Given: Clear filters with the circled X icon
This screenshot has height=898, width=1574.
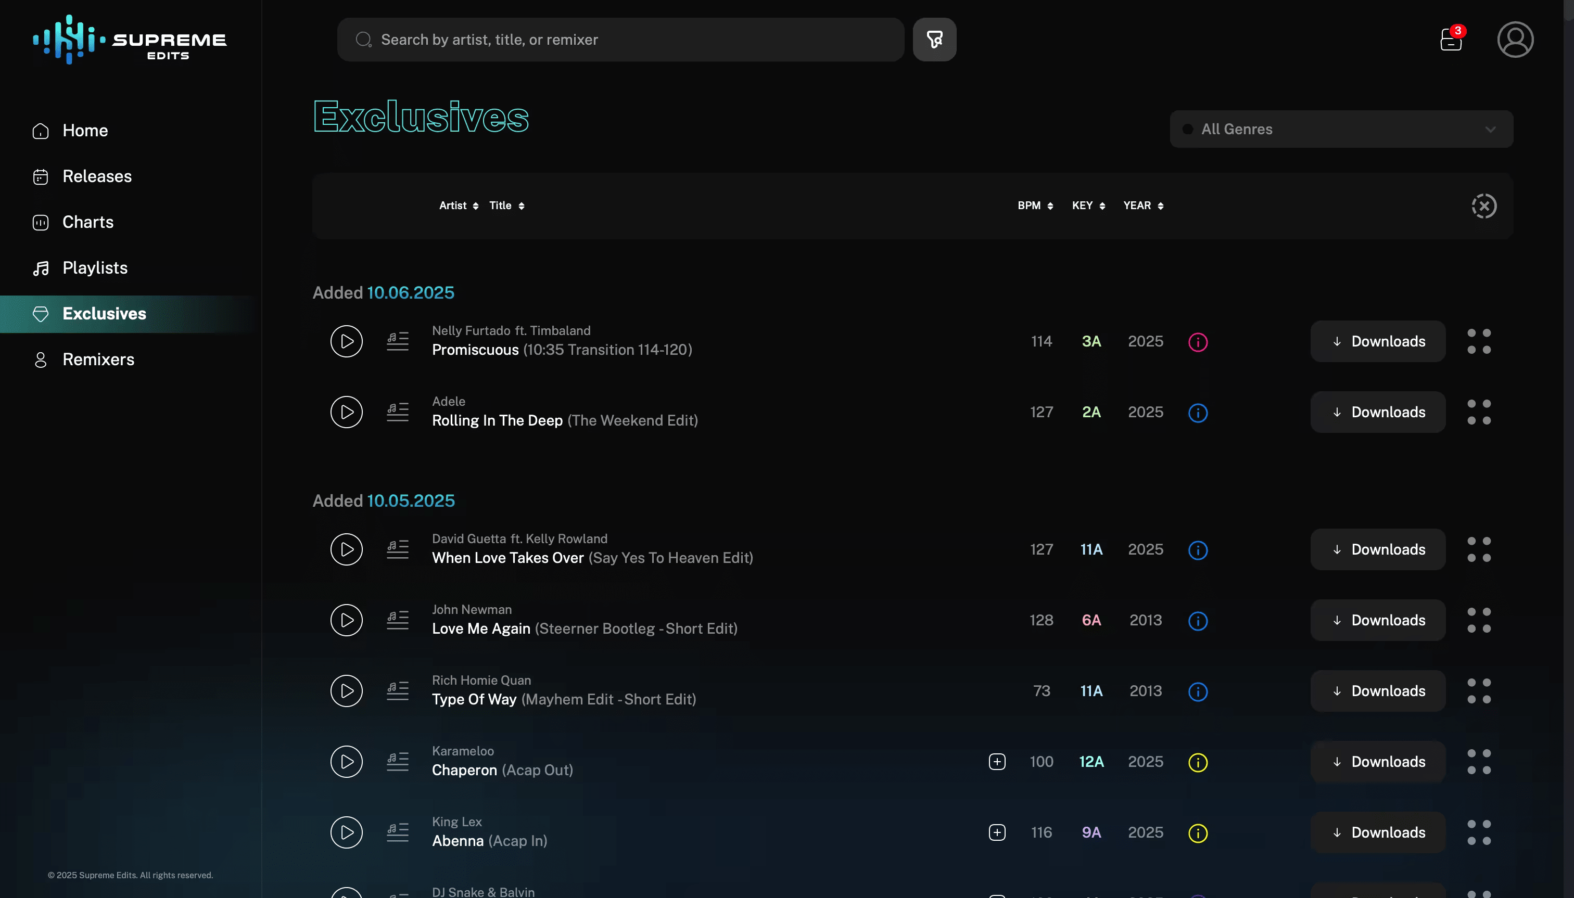Looking at the screenshot, I should 1483,206.
